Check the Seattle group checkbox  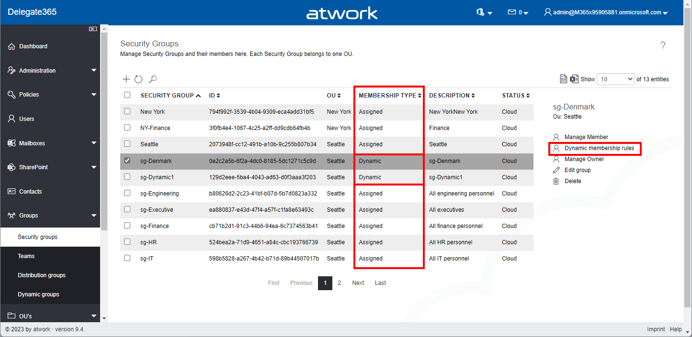(x=127, y=144)
